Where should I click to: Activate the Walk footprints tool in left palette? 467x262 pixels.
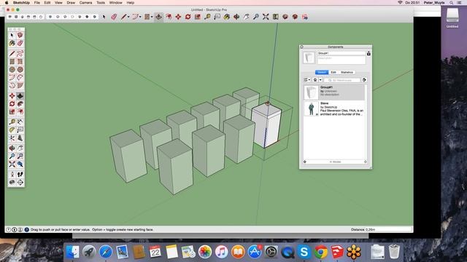(20, 174)
